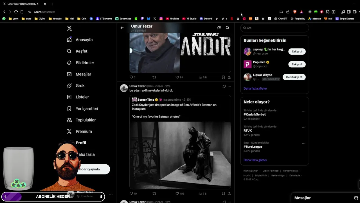Open Mesajlar drawer at bottom
360x203 pixels.
303,198
